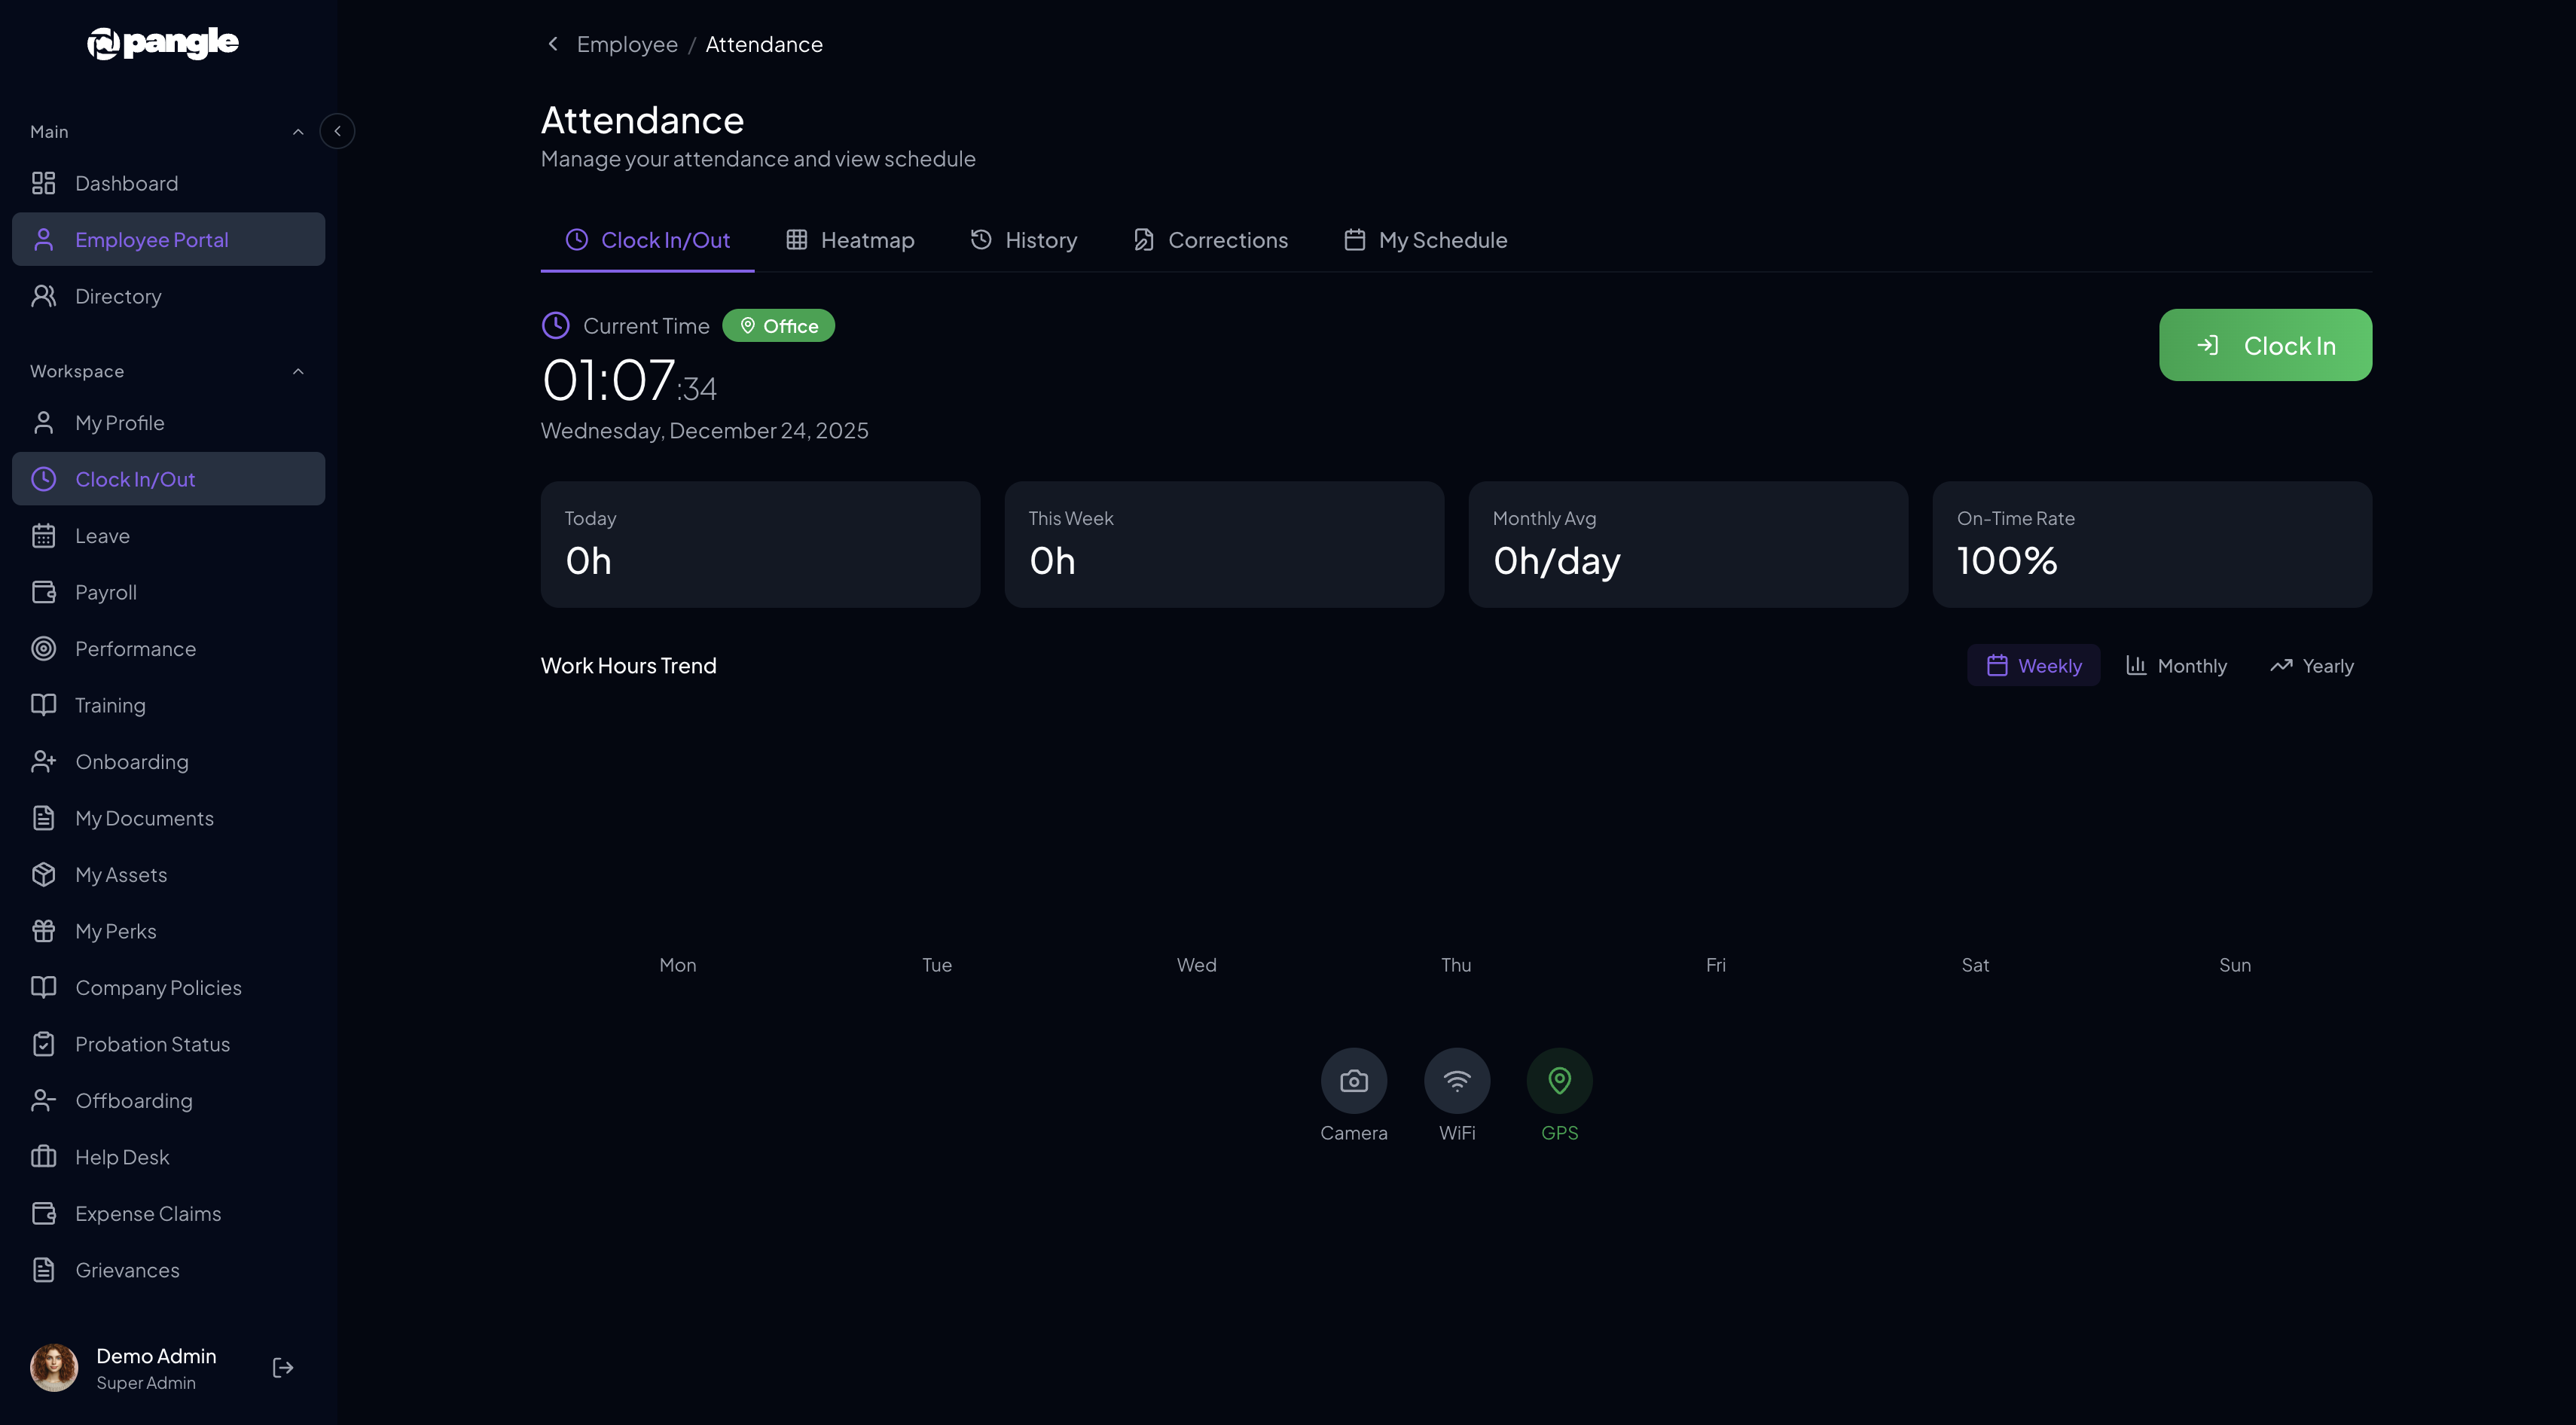Viewport: 2576px width, 1425px height.
Task: Click the logout icon beside Demo Admin
Action: pyautogui.click(x=283, y=1367)
